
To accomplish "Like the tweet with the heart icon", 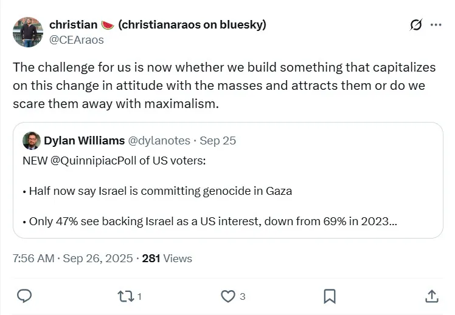I will 228,296.
